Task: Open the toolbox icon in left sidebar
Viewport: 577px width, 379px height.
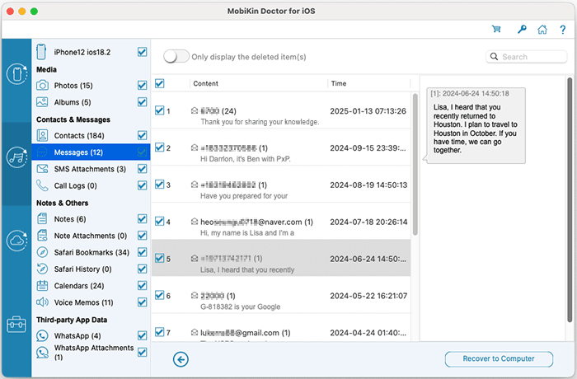Action: pos(16,324)
